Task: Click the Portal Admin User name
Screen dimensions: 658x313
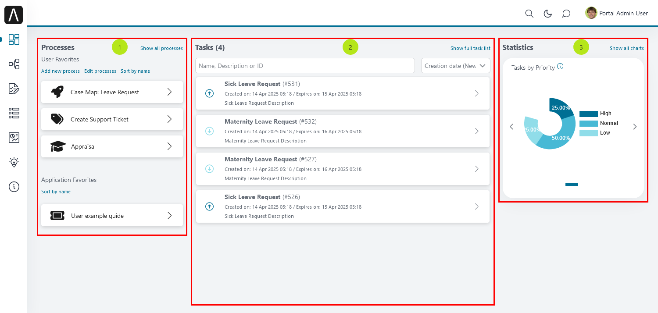Action: coord(623,13)
